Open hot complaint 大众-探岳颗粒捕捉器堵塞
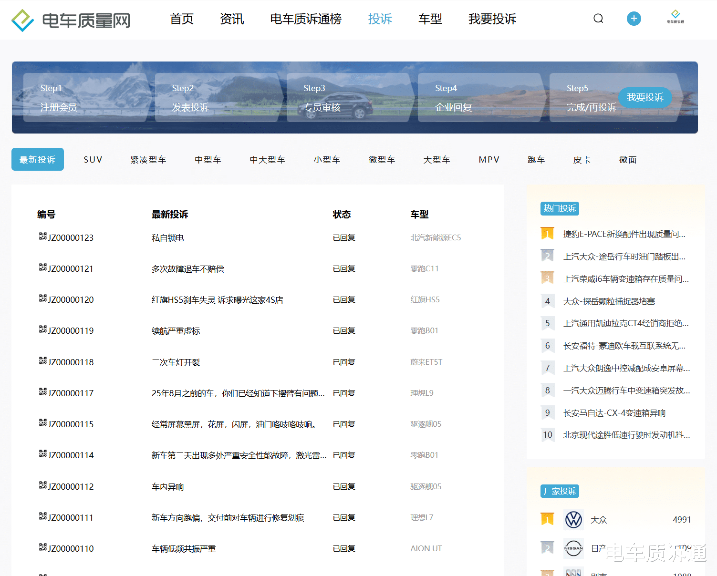The height and width of the screenshot is (576, 717). tap(609, 301)
